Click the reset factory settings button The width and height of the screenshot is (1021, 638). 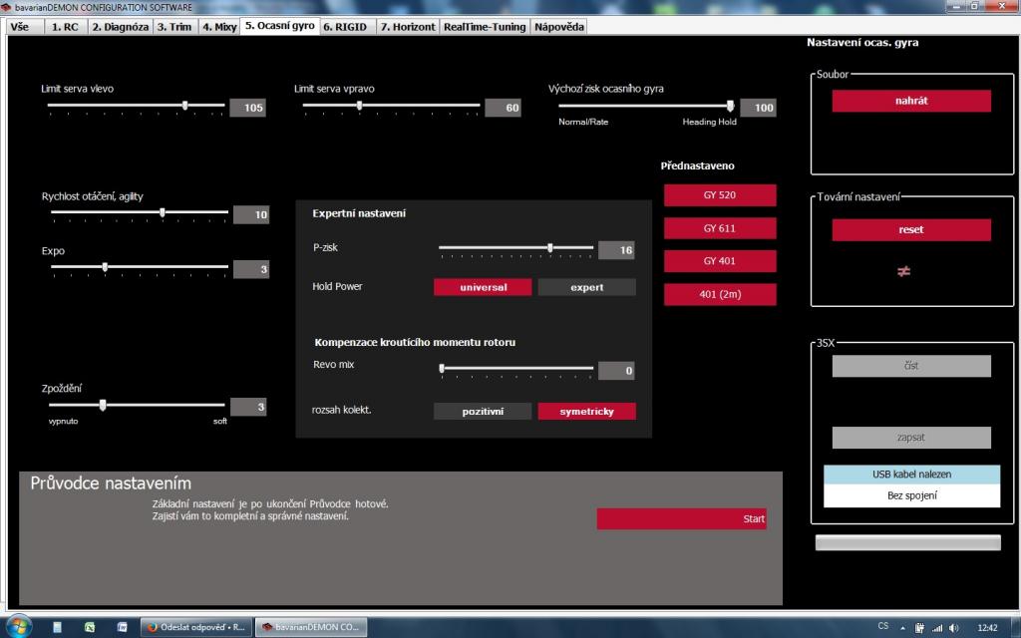coord(911,229)
